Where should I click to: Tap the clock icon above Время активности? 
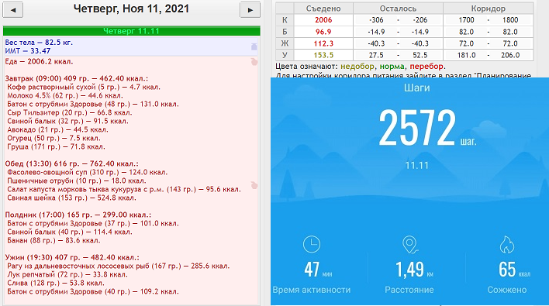(311, 244)
